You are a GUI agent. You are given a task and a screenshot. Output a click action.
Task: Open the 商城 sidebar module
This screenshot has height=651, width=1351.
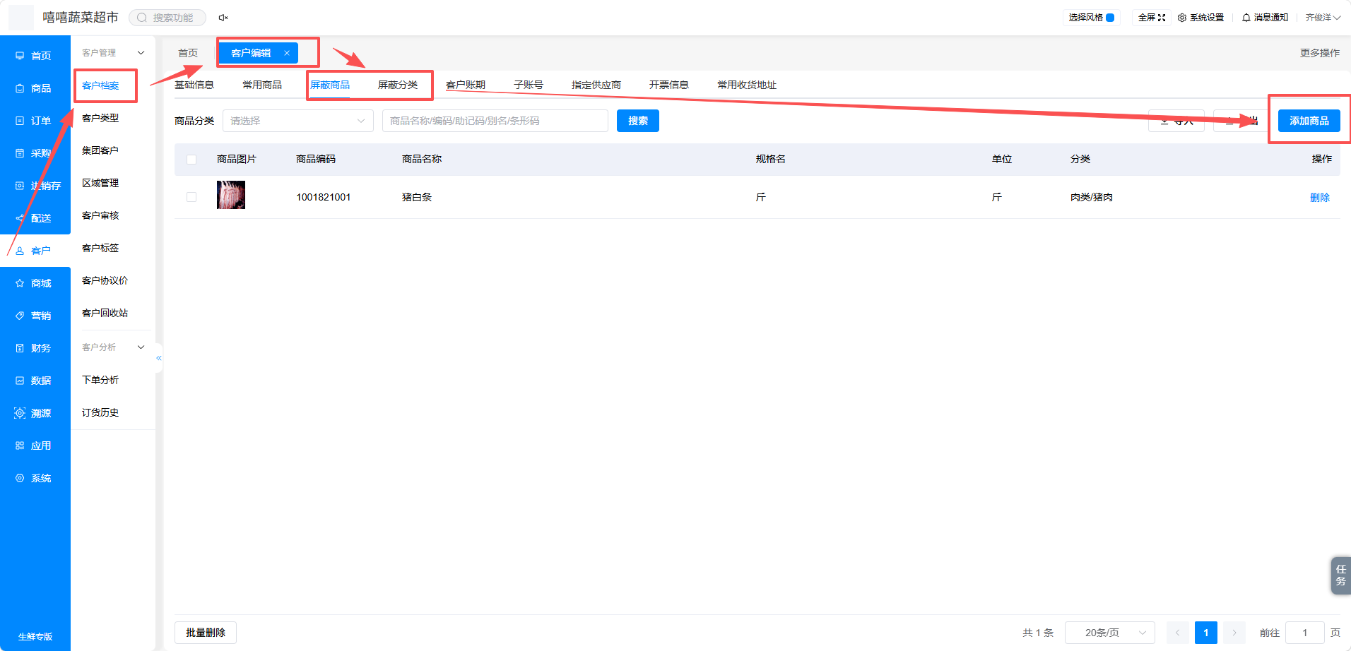pos(35,283)
